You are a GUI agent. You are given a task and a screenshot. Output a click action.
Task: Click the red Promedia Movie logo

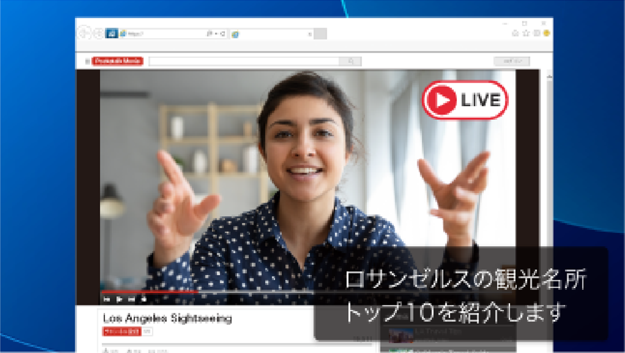[117, 61]
